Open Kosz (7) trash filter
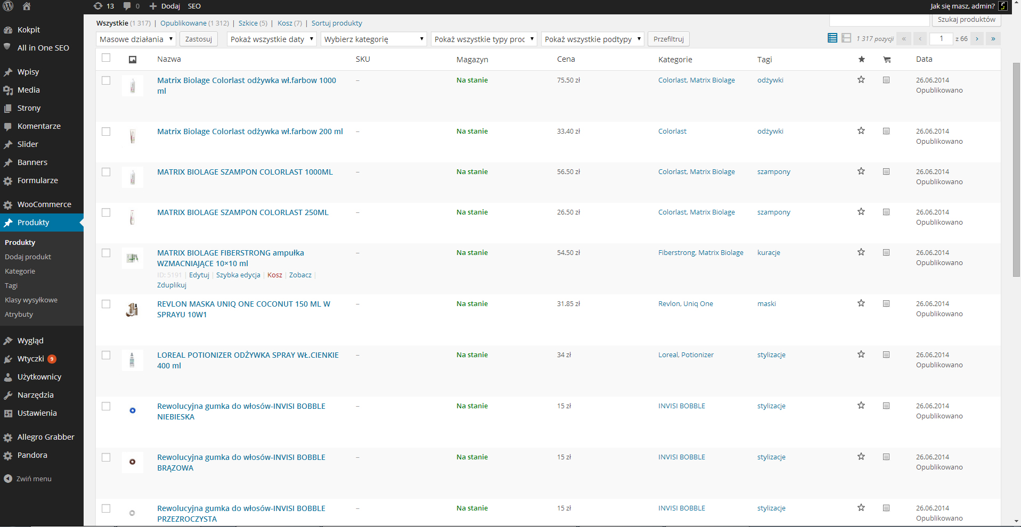 (x=290, y=23)
